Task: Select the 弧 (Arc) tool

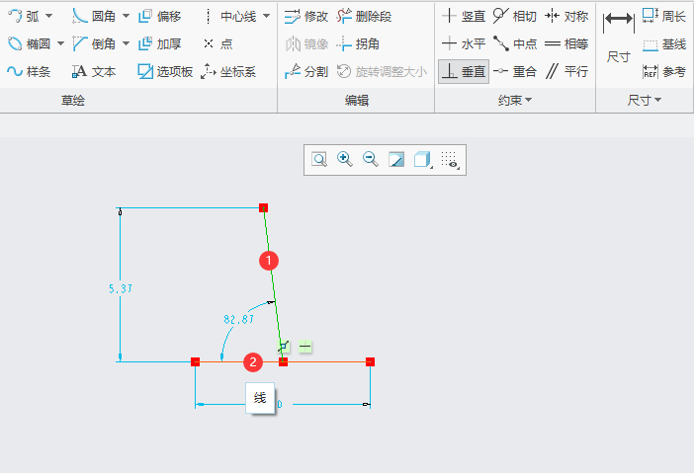Action: (x=23, y=17)
